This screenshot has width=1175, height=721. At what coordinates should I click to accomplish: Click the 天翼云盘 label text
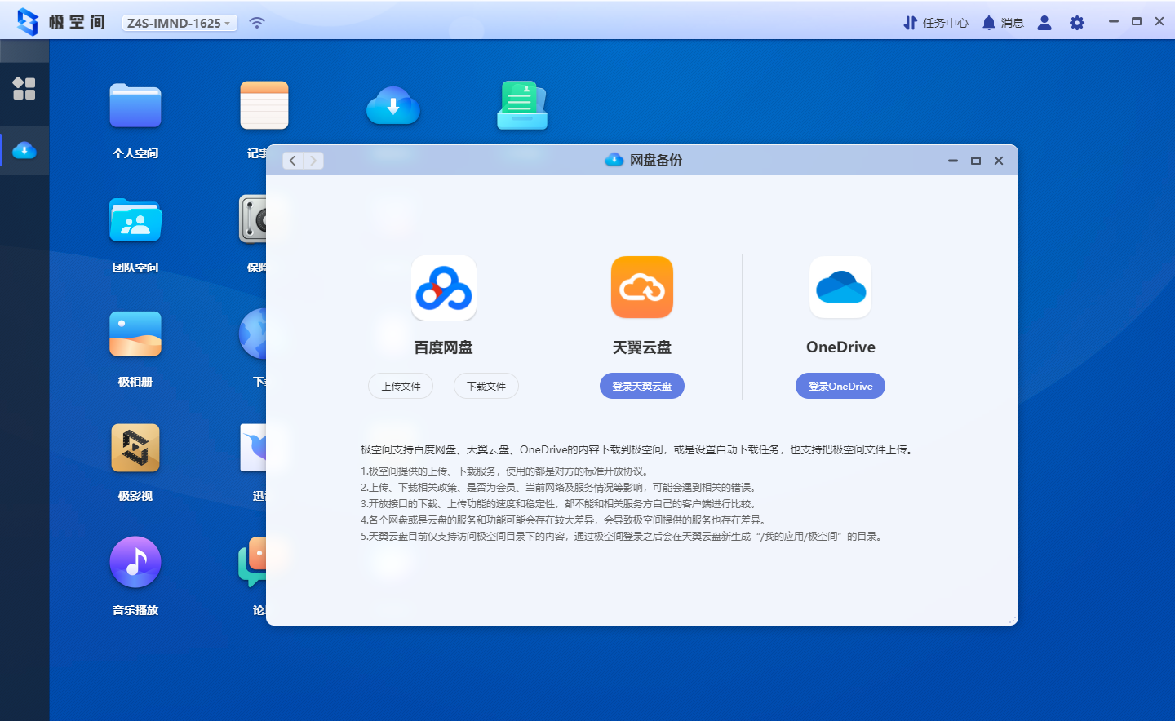[642, 347]
